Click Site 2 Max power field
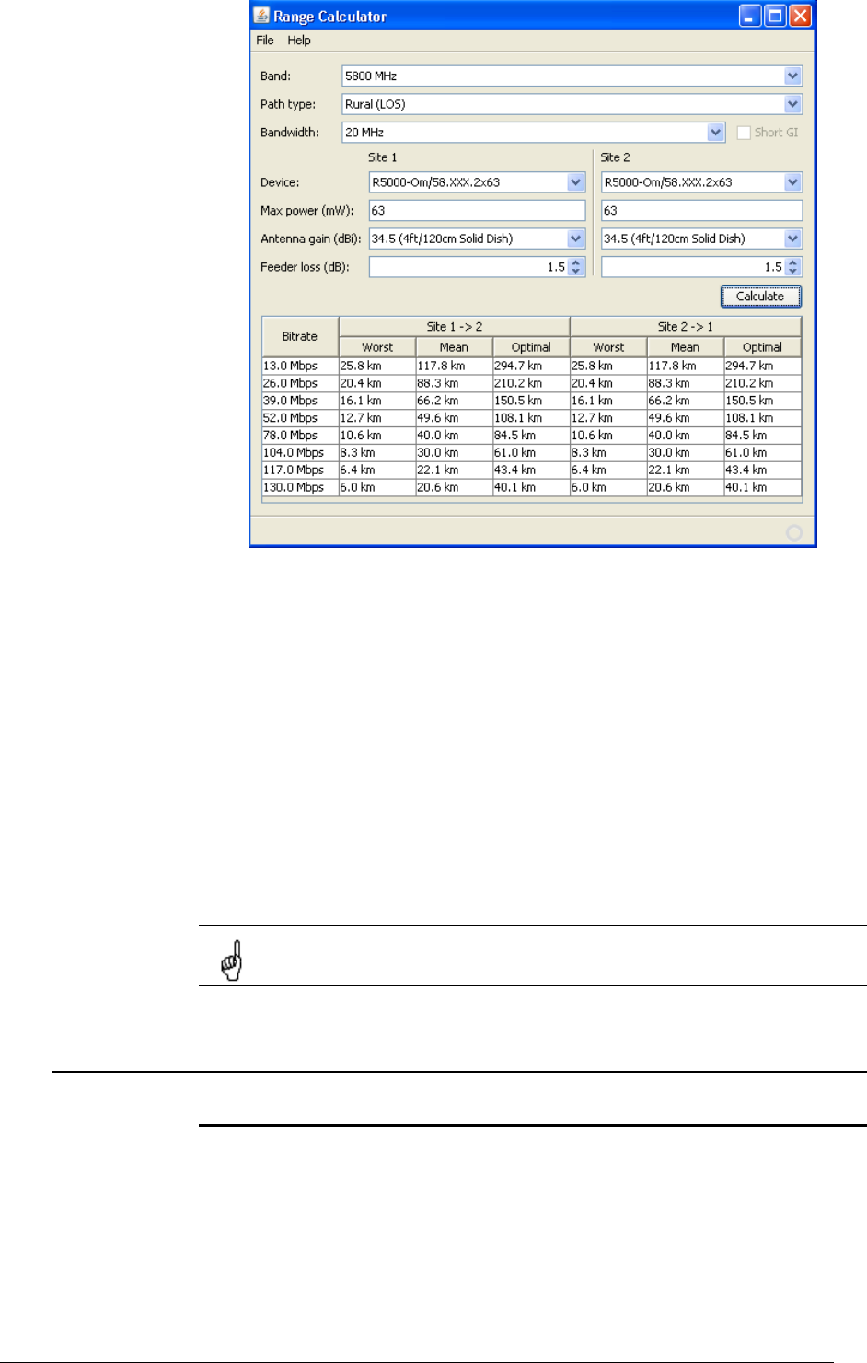Image resolution: width=867 pixels, height=1363 pixels. pyautogui.click(x=701, y=211)
